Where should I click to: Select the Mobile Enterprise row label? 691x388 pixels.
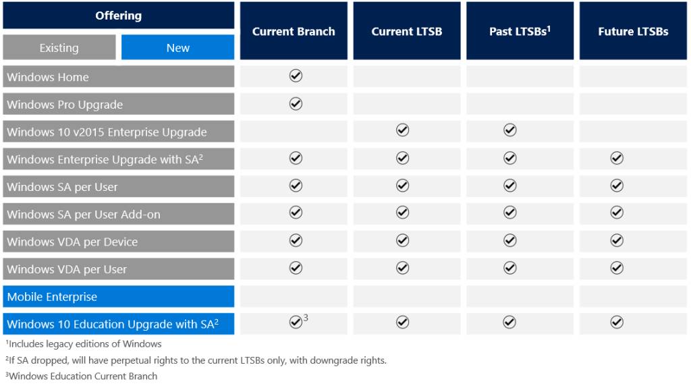[119, 297]
